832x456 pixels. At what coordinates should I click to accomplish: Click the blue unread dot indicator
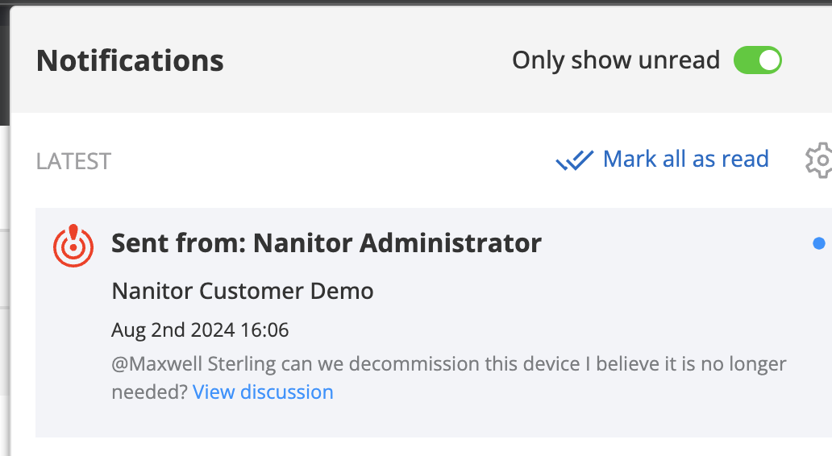818,243
